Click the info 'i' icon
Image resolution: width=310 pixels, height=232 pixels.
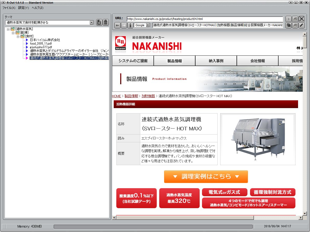[x=130, y=25]
